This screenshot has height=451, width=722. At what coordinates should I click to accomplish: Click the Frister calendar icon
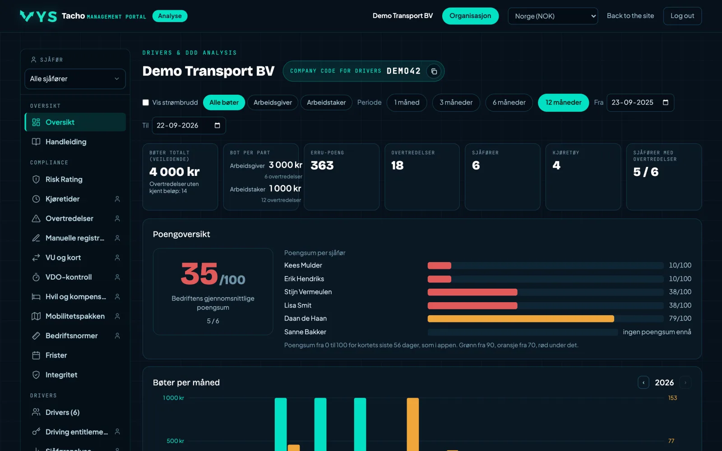point(36,355)
